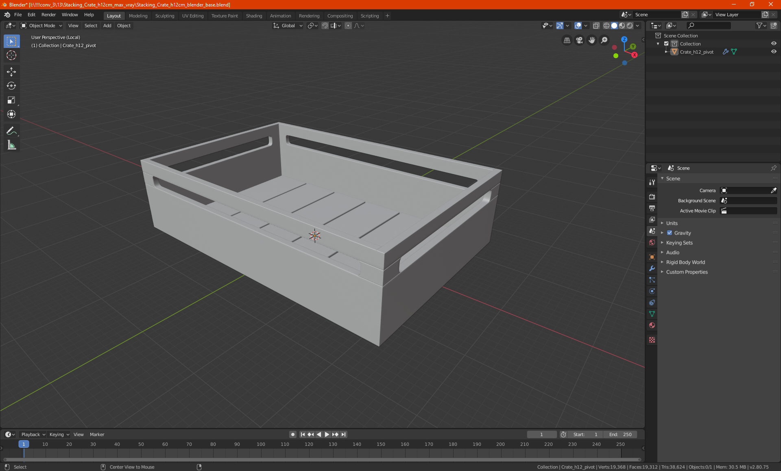Switch to camera view icon
The width and height of the screenshot is (781, 471).
click(x=579, y=40)
